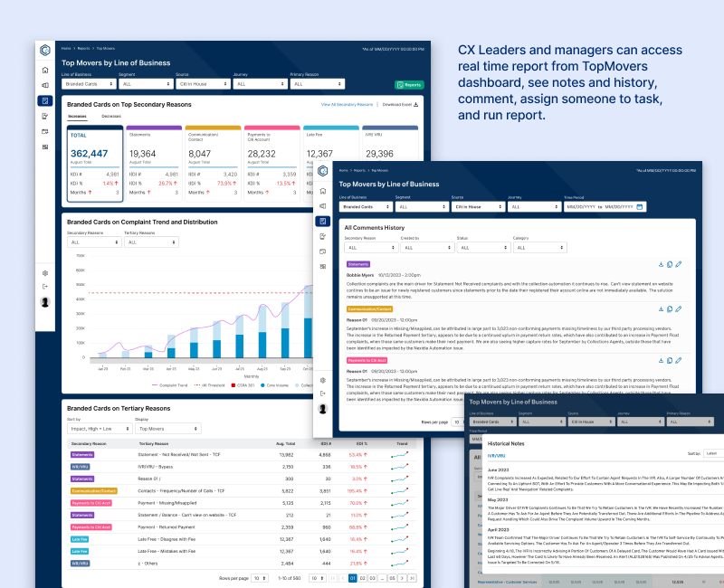Viewport: 724px width, 588px height.
Task: Edit the Statements comment by Bobbie Myers
Action: click(678, 264)
